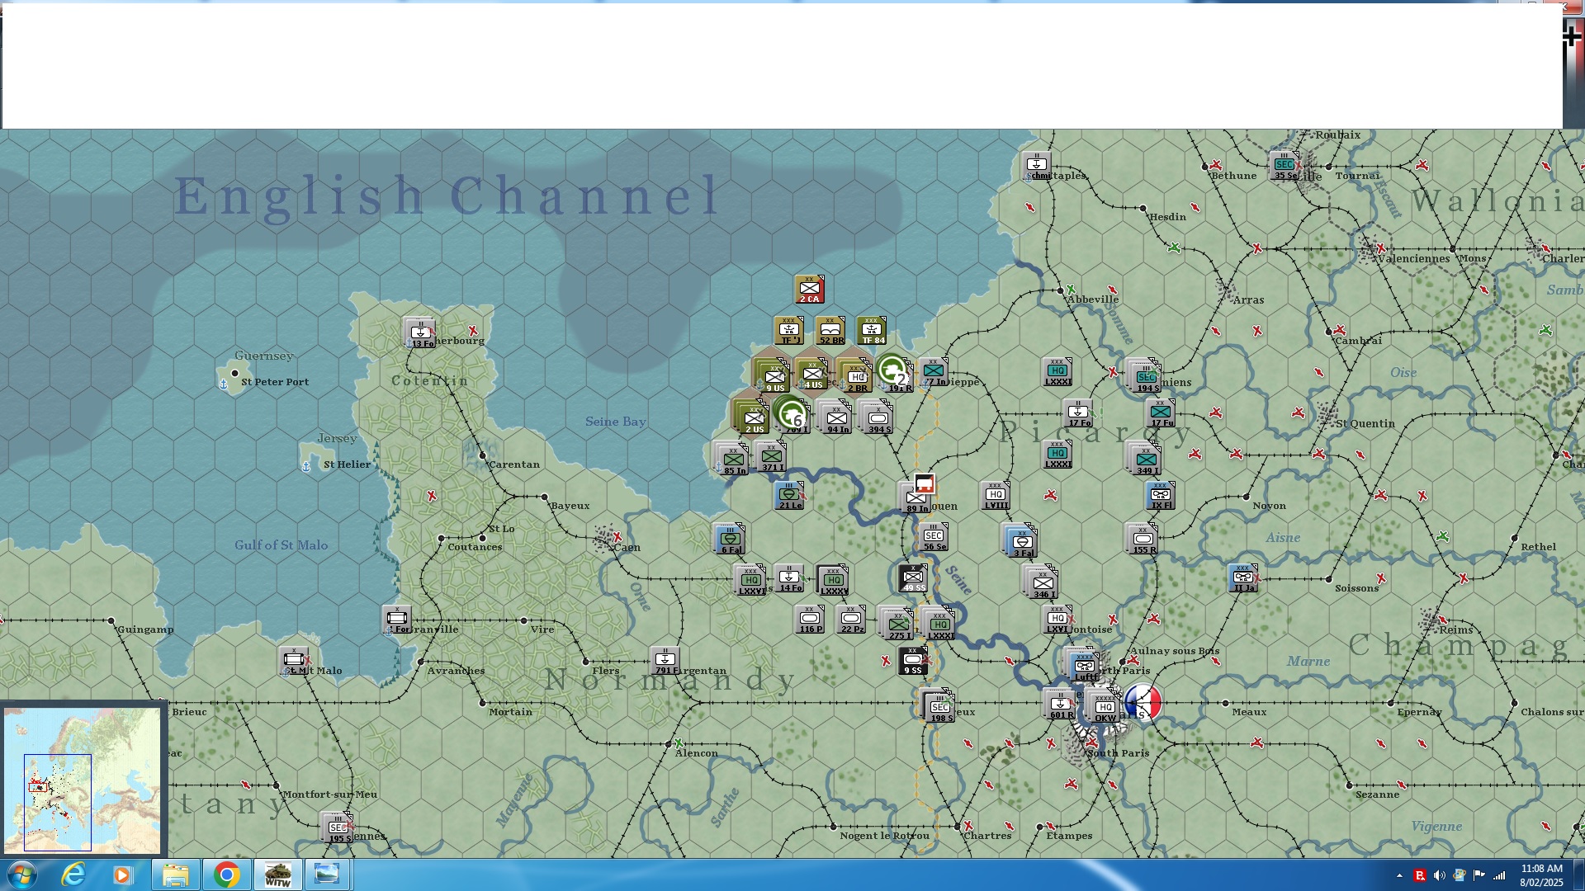The image size is (1585, 891).
Task: Select the 2 CA Canadian division counter
Action: (809, 290)
